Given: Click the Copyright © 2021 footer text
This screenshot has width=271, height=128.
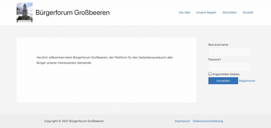Looking at the screenshot, I should click(x=74, y=121).
